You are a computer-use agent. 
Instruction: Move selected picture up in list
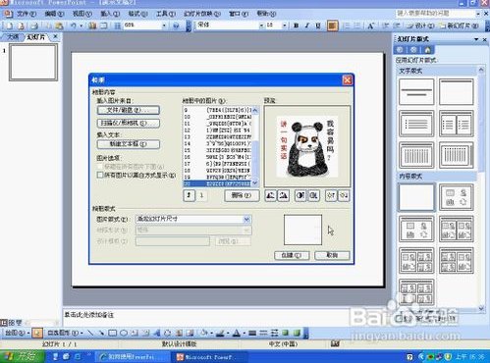pos(189,195)
